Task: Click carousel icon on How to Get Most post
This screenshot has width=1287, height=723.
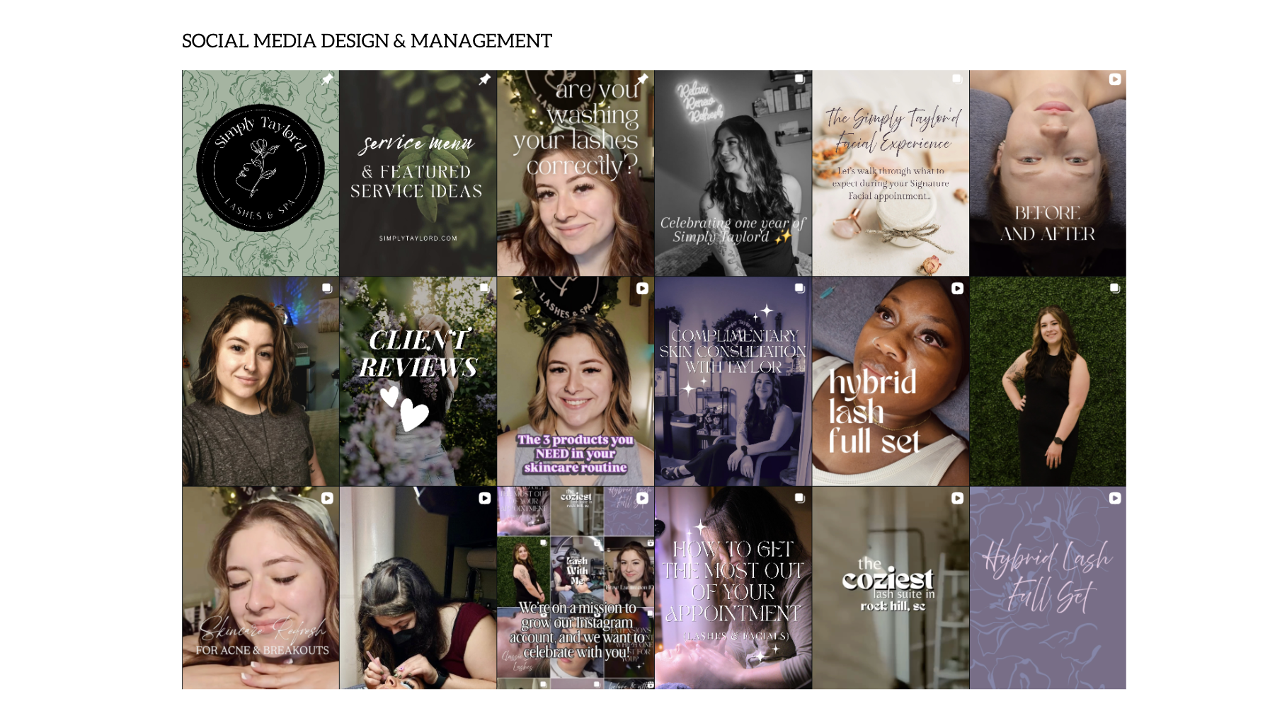Action: pos(799,498)
